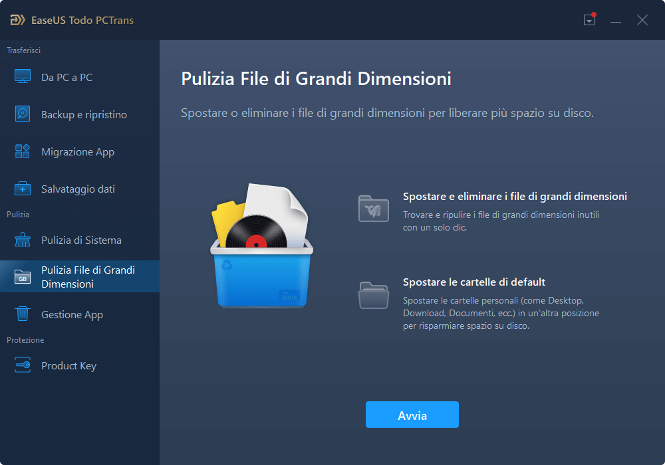Click the 'Protezione' section label
This screenshot has width=665, height=465.
25,340
